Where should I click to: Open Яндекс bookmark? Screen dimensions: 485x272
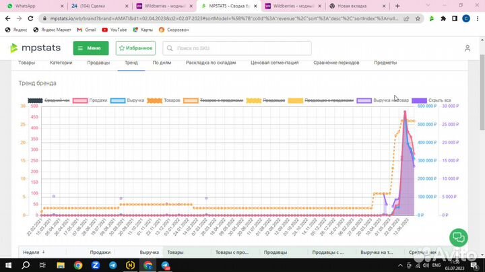click(x=16, y=30)
